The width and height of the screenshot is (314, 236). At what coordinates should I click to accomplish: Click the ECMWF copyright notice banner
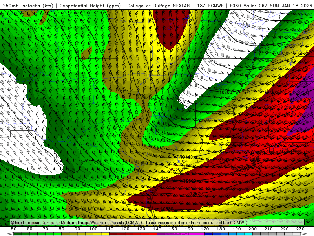tap(157, 223)
